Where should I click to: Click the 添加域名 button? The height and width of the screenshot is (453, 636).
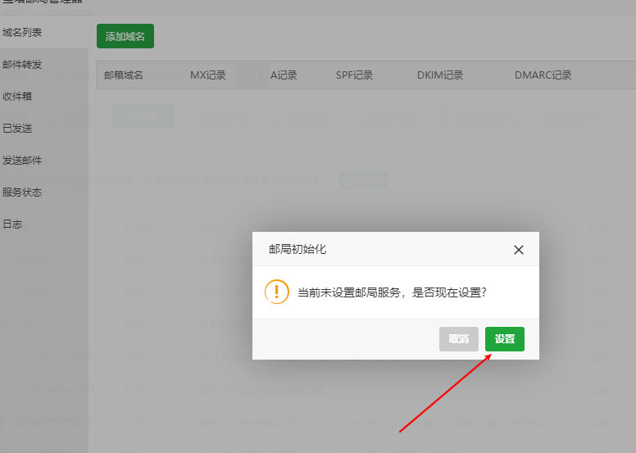(x=125, y=36)
